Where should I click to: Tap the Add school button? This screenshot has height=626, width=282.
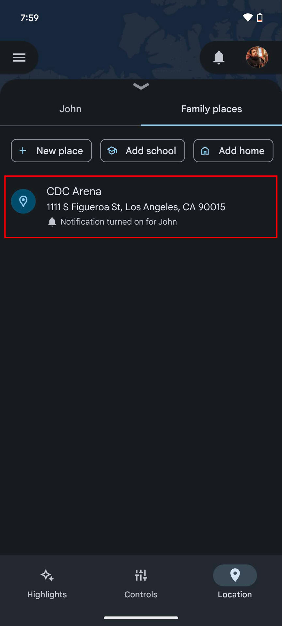click(143, 151)
